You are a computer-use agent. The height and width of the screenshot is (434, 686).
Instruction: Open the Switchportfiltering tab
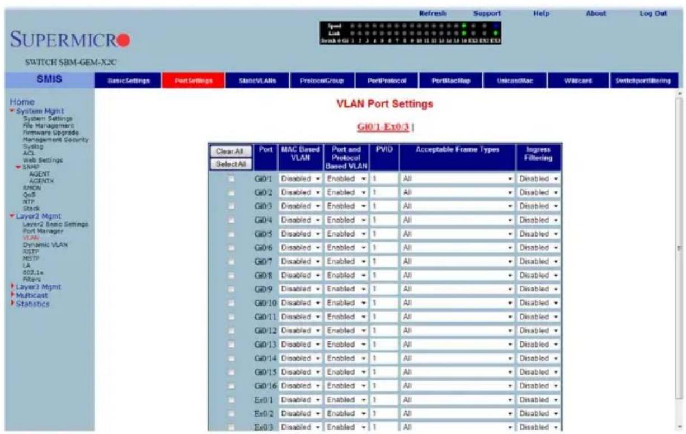click(x=645, y=82)
